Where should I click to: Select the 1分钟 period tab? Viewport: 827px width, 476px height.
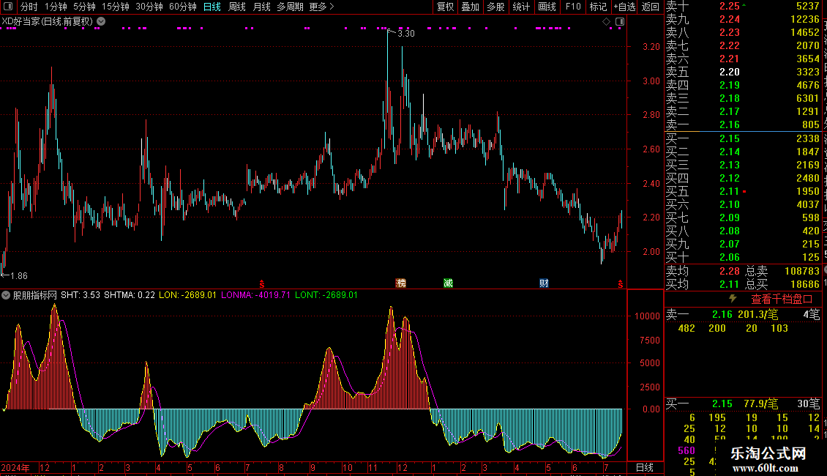tap(56, 7)
